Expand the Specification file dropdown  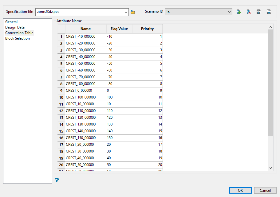126,12
